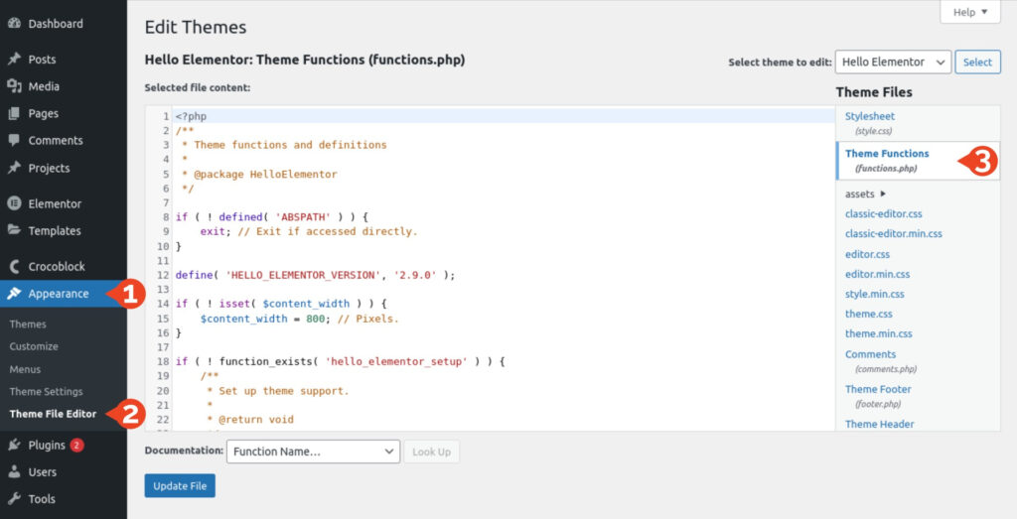Click line 1 '<?php' in code editor

pos(191,117)
